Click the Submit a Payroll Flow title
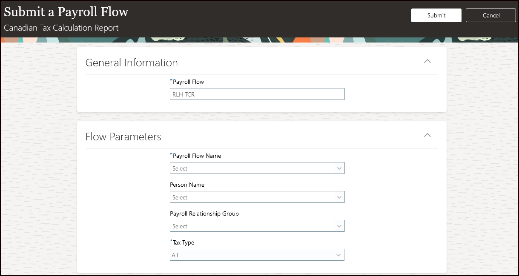Screen dimensions: 519x276 [x=66, y=11]
